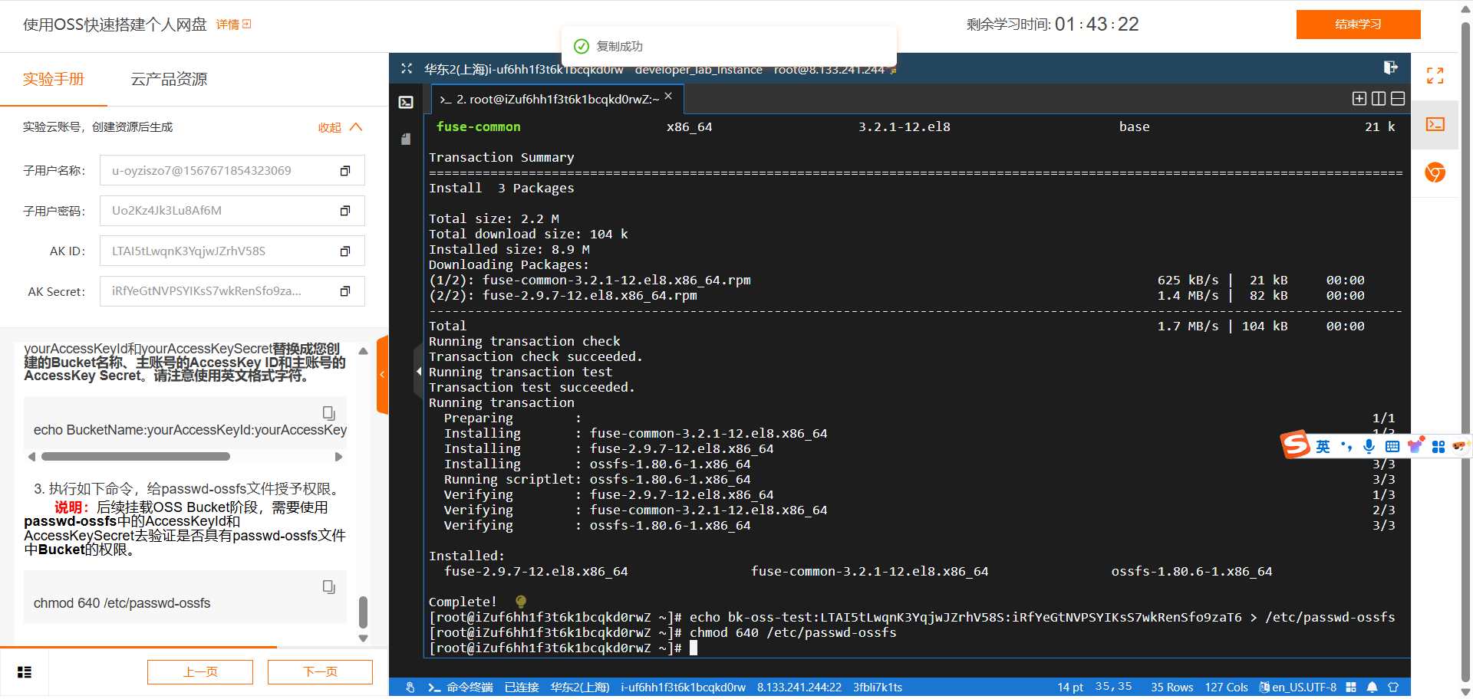Click the 子用户名称 input field
Image resolution: width=1473 pixels, height=699 pixels.
pyautogui.click(x=232, y=171)
